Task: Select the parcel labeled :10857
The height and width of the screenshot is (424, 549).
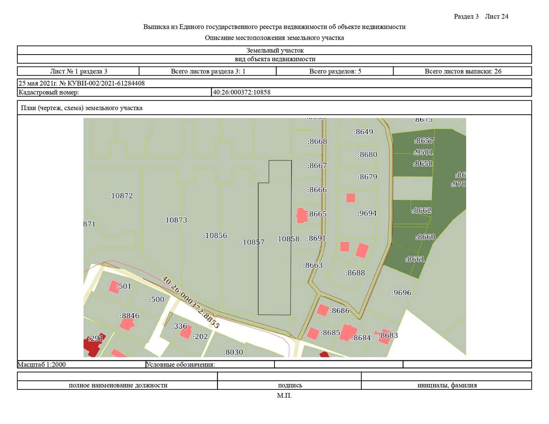Action: (252, 242)
